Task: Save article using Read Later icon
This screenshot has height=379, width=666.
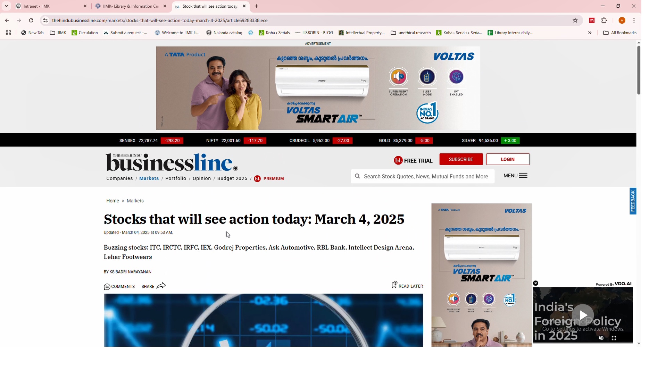Action: tap(394, 285)
